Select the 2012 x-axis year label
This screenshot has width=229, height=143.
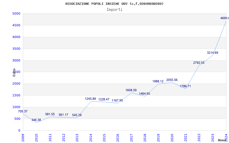(64, 138)
